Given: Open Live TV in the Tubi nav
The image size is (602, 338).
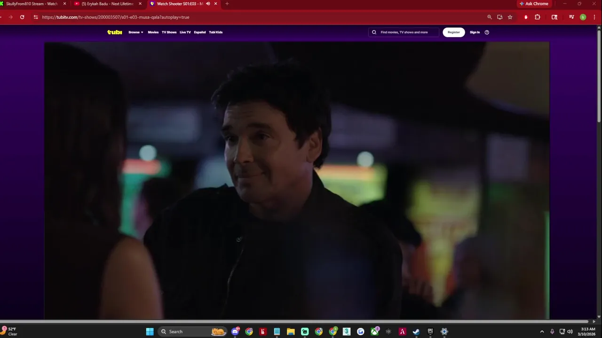Looking at the screenshot, I should click(x=185, y=32).
